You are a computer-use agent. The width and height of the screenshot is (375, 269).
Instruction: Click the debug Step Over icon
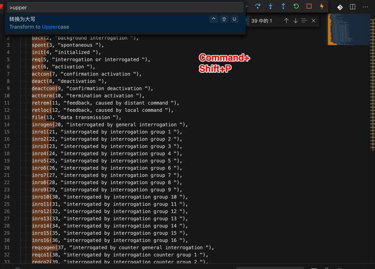coord(258,6)
